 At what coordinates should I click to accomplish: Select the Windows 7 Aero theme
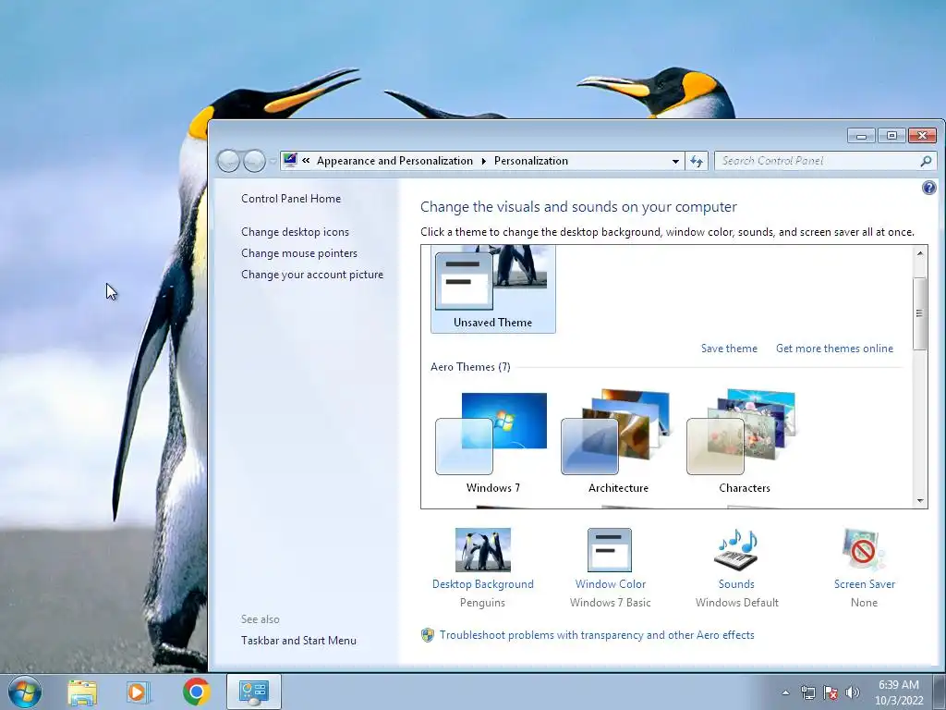tap(493, 441)
